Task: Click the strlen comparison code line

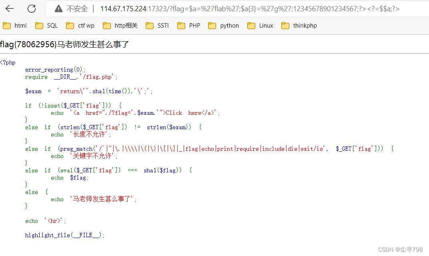Action: pos(114,127)
